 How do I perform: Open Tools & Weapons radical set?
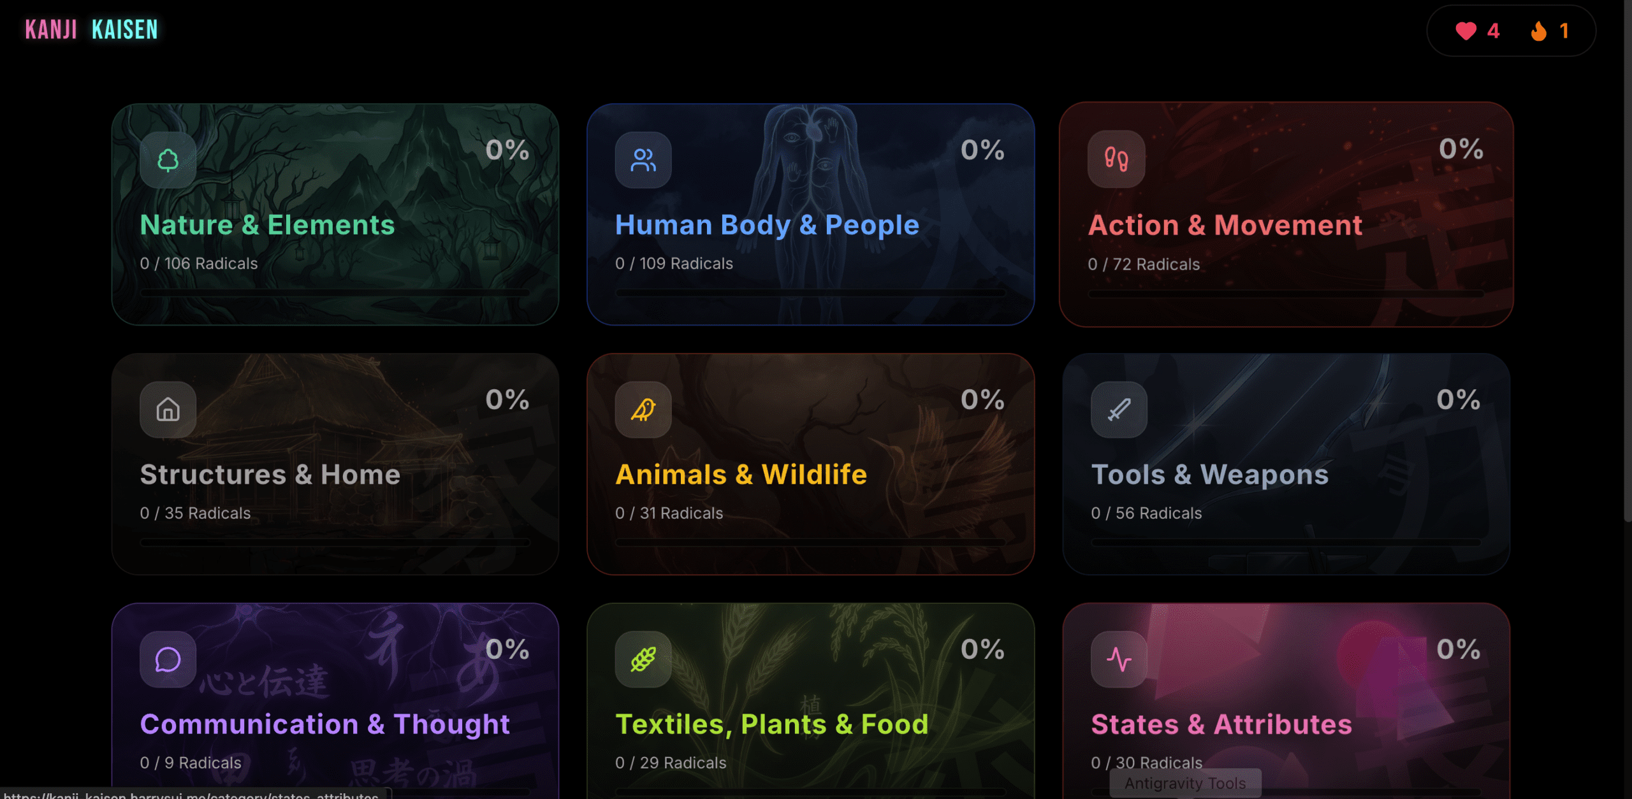(1209, 475)
